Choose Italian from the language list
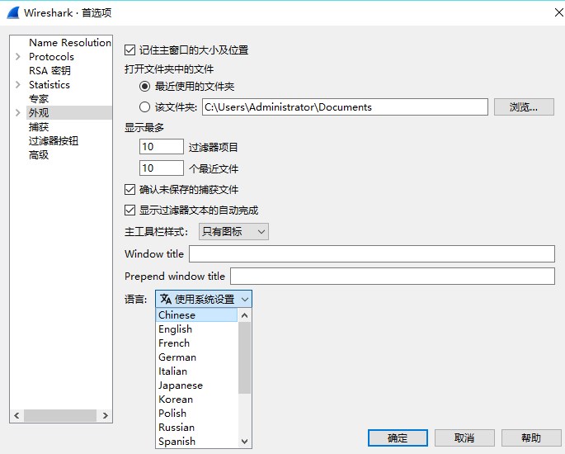 tap(197, 371)
